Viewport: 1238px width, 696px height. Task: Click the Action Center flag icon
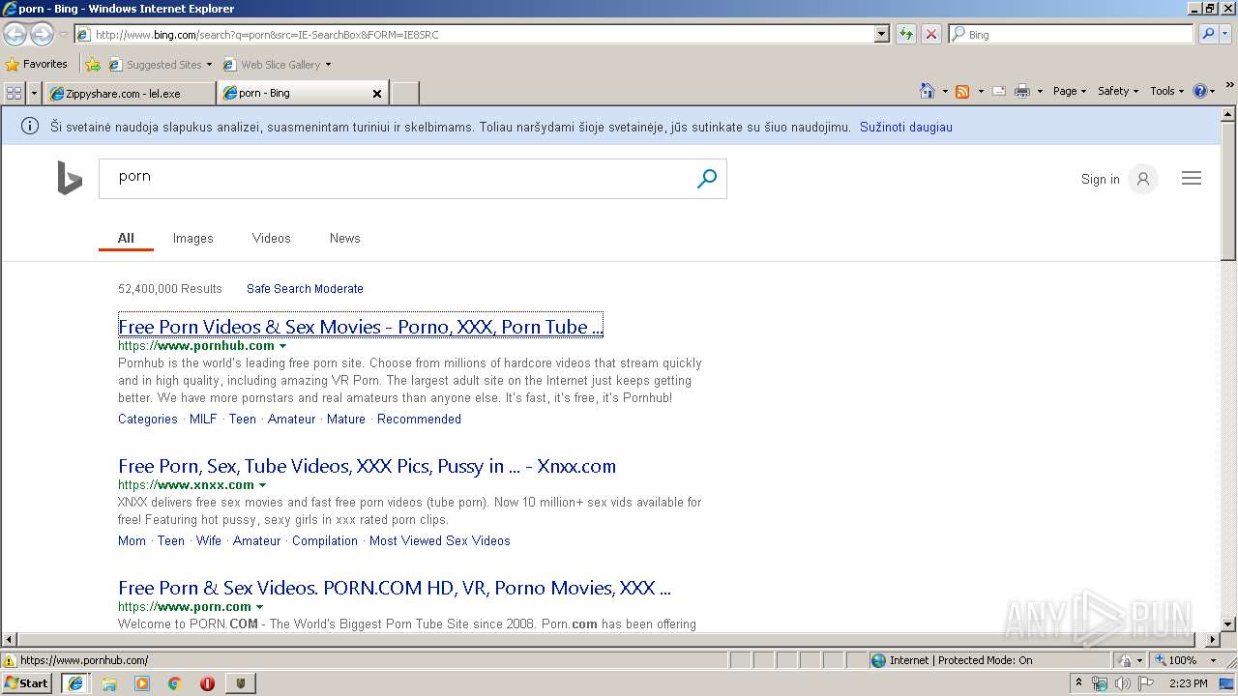pyautogui.click(x=1146, y=683)
